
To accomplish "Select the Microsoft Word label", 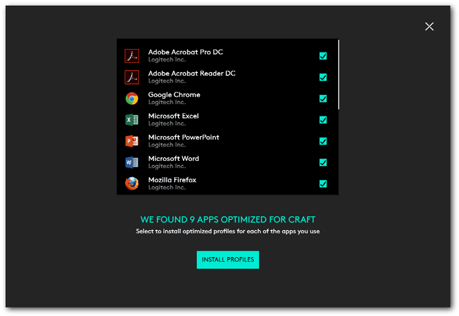I will [174, 158].
